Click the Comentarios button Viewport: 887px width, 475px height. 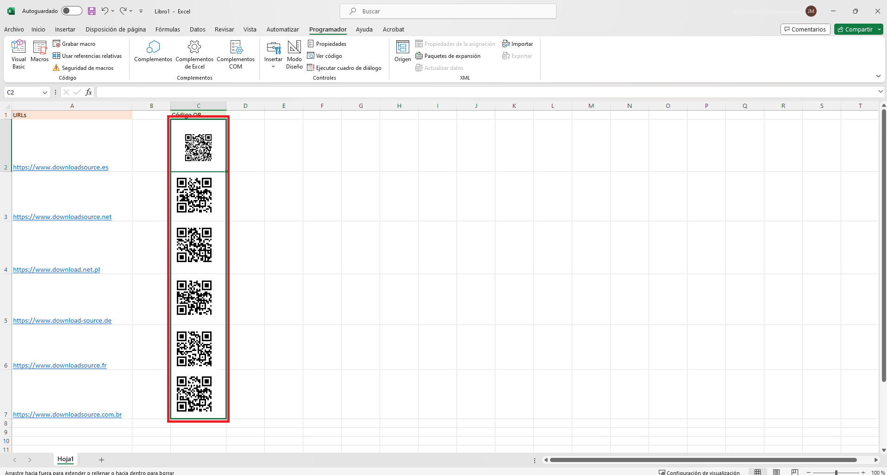[x=805, y=29]
